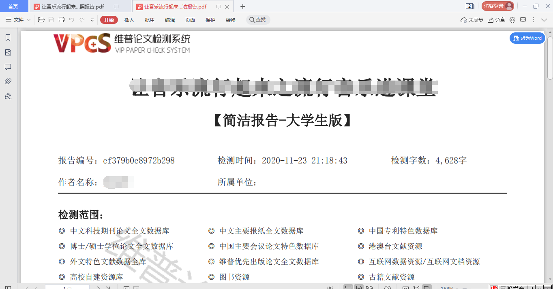Viewport: 553px width, 289px height.
Task: Click the print icon in toolbar
Action: [x=62, y=20]
